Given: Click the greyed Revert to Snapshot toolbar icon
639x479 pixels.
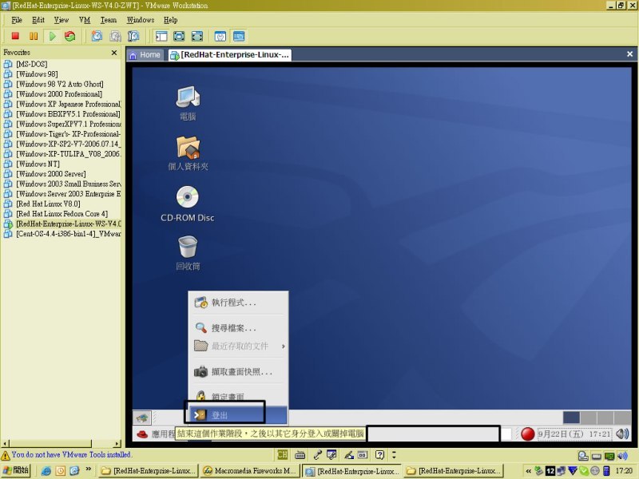Looking at the screenshot, I should (x=115, y=36).
